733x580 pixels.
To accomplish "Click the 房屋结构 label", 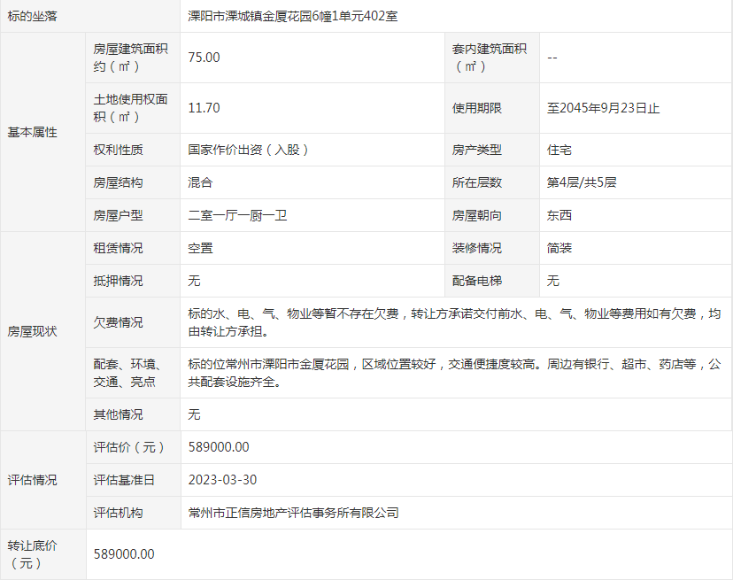I will coord(118,182).
